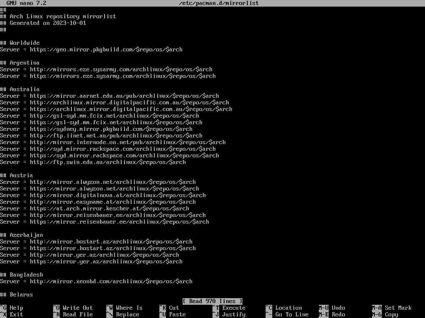425x318 pixels.
Task: Click the Execute shortcut
Action: tap(229, 308)
